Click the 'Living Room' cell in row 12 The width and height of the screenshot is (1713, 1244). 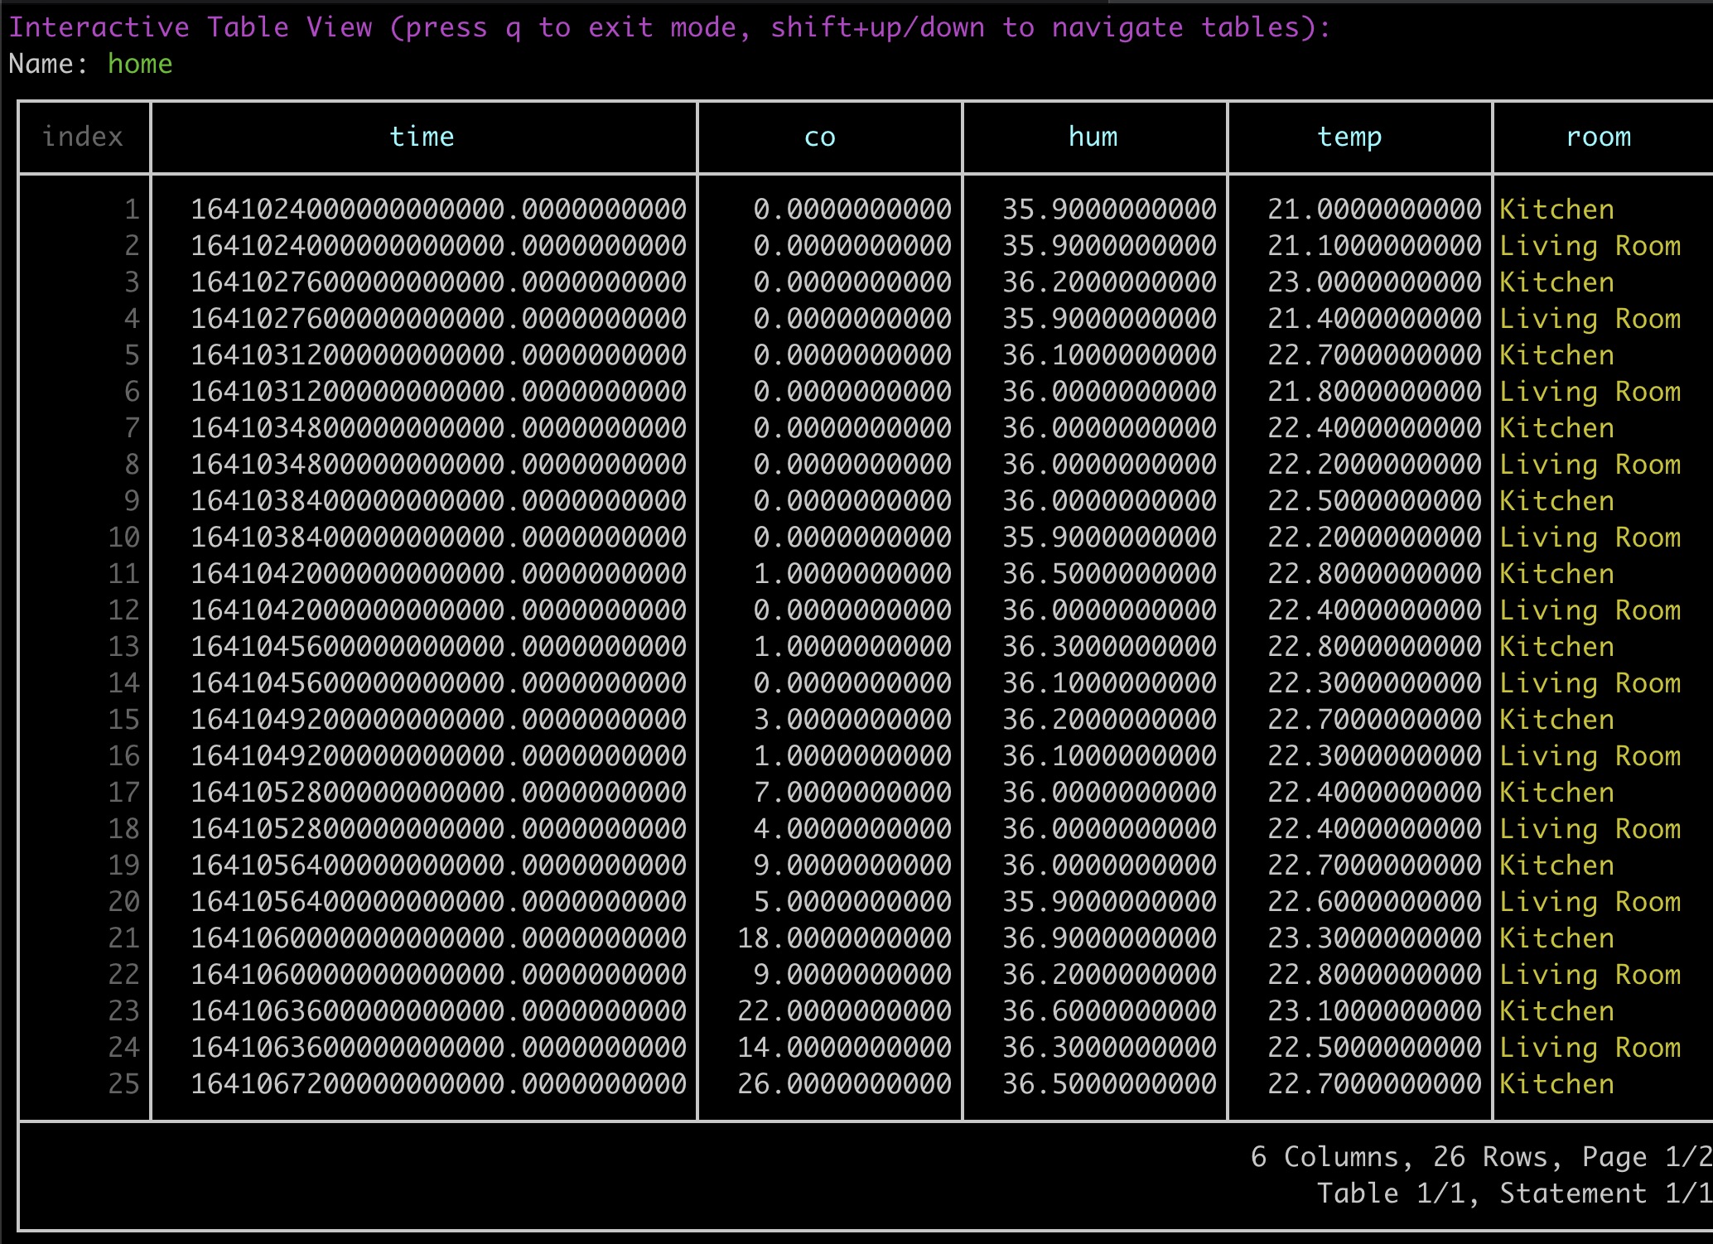1590,610
